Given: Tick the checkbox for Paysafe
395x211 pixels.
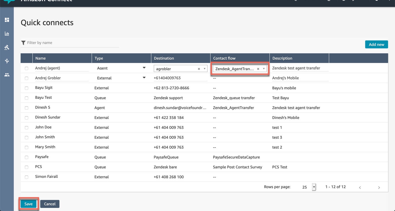Looking at the screenshot, I should (27, 157).
